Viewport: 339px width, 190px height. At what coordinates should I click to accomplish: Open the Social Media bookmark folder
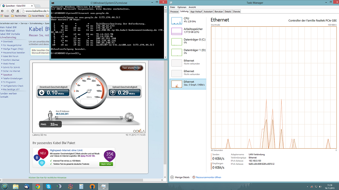(x=36, y=16)
